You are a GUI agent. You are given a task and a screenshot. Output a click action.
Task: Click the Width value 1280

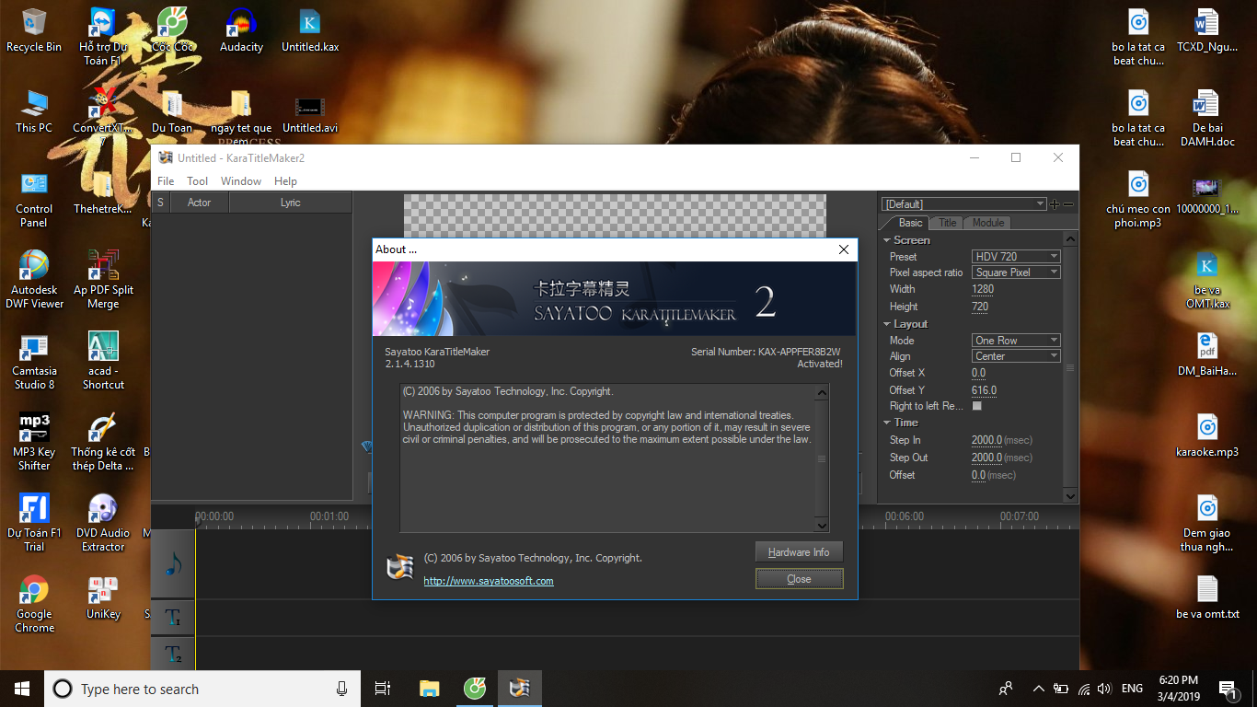click(x=983, y=289)
